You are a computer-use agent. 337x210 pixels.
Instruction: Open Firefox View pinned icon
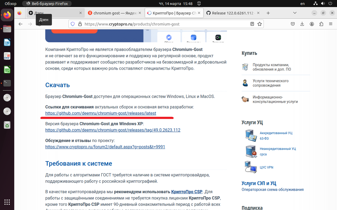(x=19, y=13)
